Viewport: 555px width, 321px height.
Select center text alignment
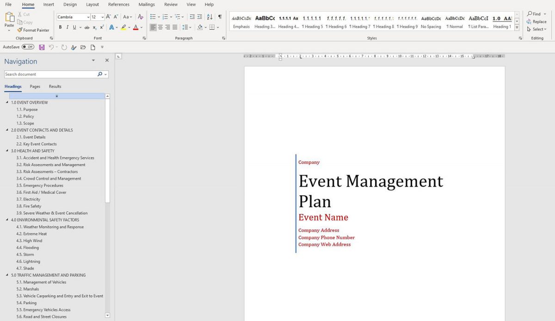(x=160, y=27)
